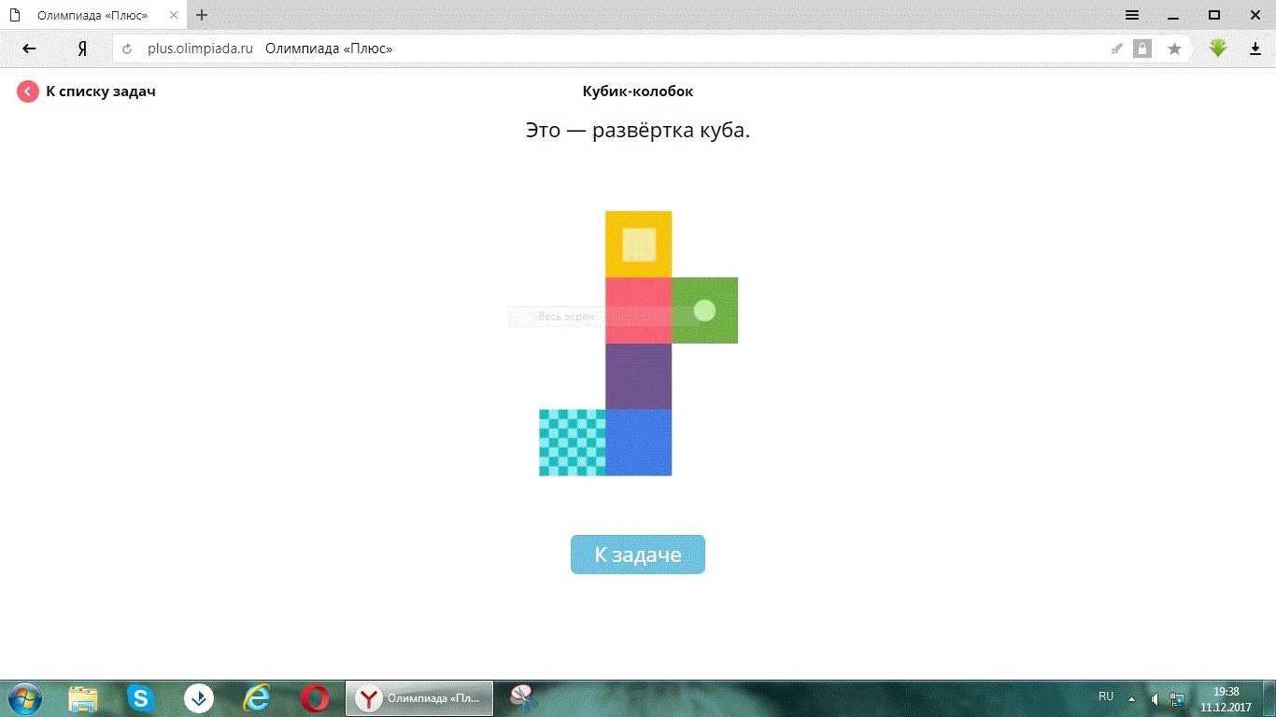Click the К задаче button

point(638,555)
